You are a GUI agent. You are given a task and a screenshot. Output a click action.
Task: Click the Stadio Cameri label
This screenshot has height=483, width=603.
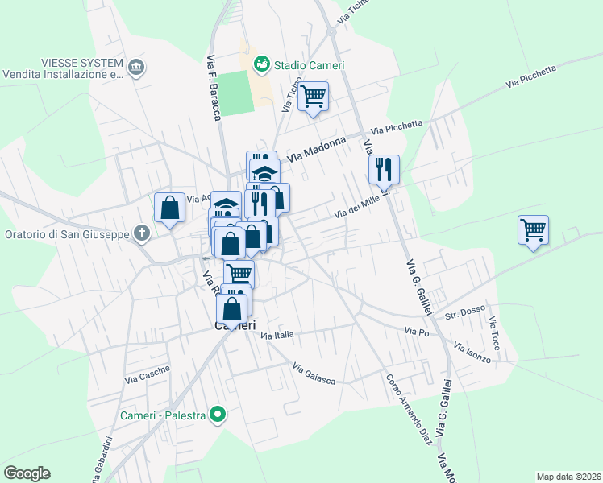click(309, 65)
